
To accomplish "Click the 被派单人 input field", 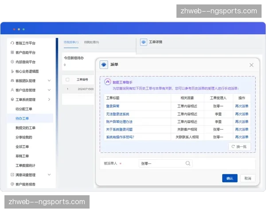I will click(x=162, y=163).
